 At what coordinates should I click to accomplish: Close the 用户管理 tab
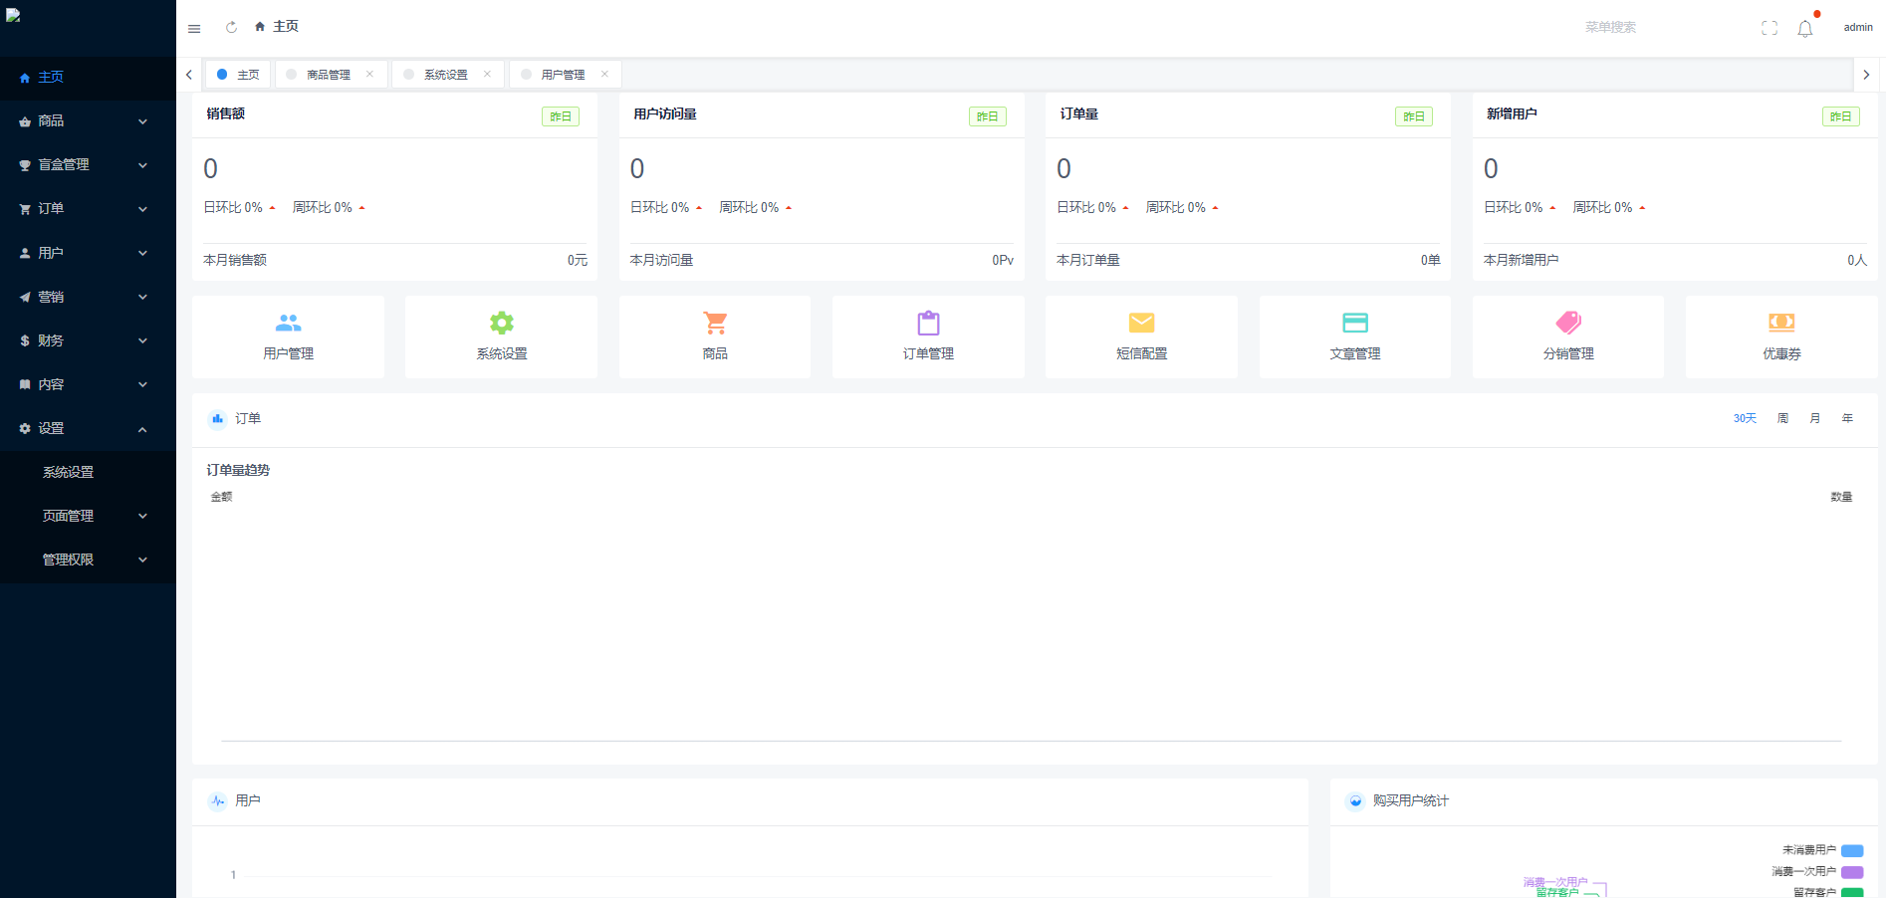point(604,74)
